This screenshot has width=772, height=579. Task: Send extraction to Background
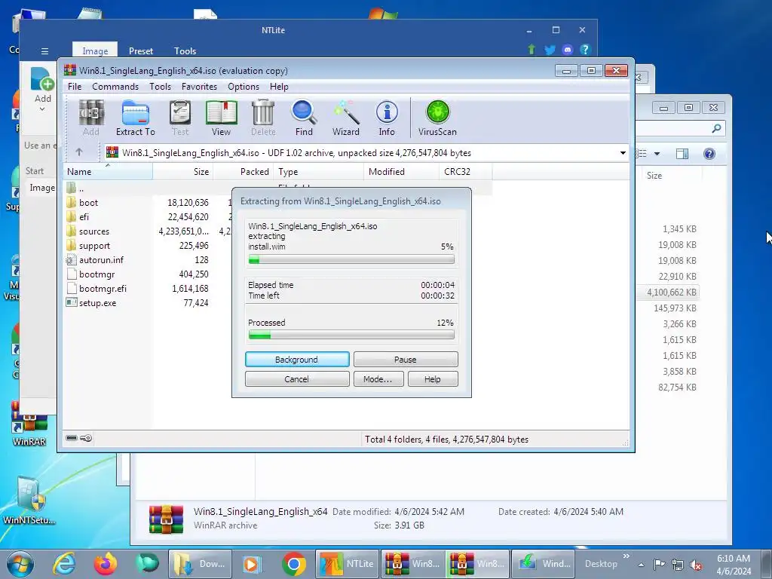click(297, 360)
